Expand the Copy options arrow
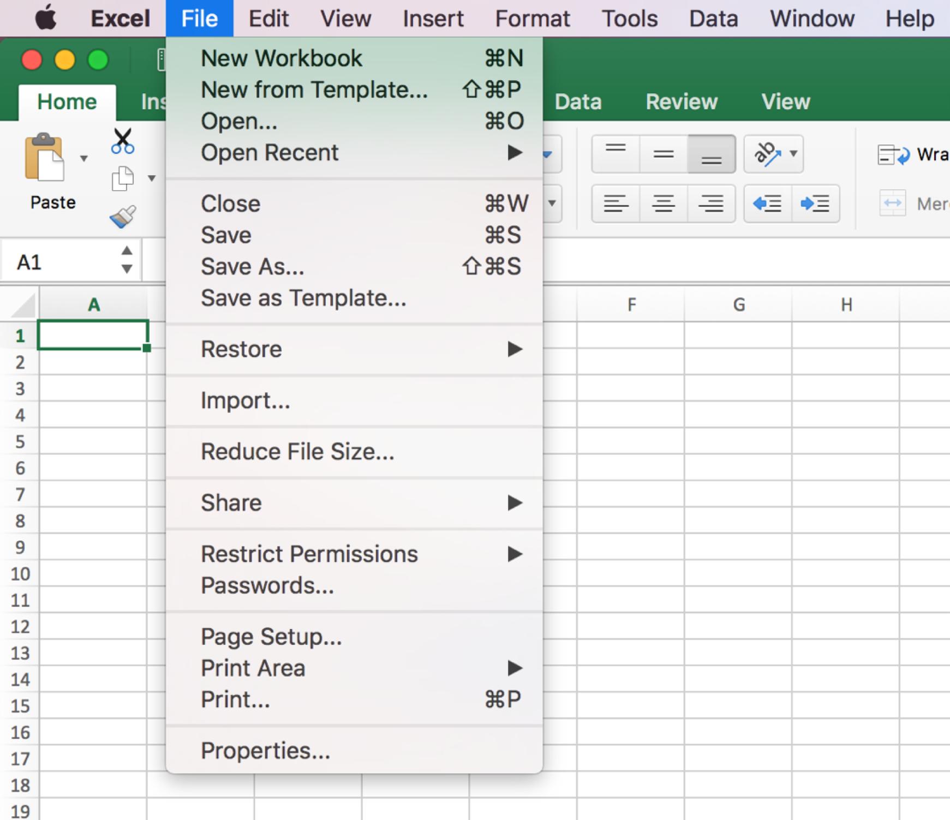The width and height of the screenshot is (950, 820). point(152,178)
